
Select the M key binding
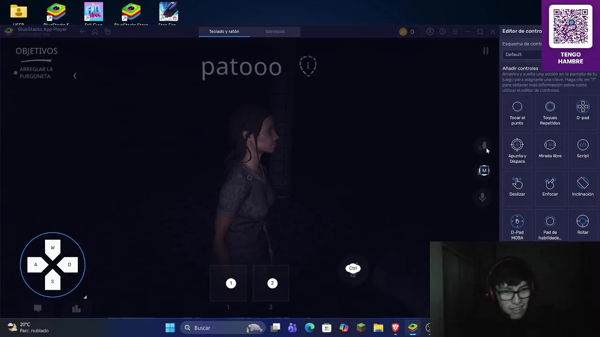pos(484,170)
